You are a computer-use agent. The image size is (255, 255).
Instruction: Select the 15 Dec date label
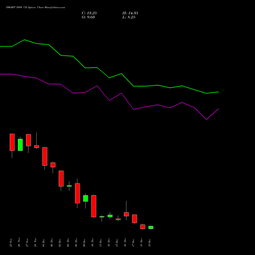tap(117, 243)
